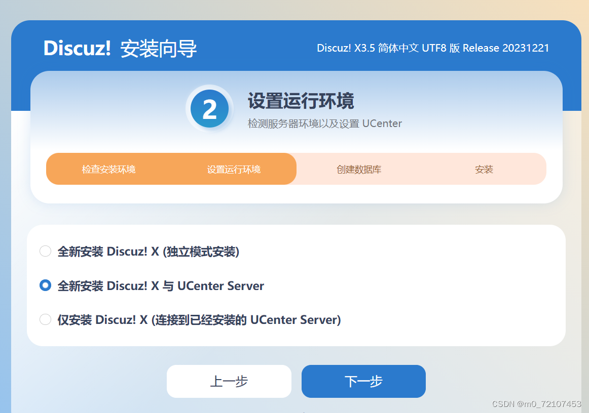This screenshot has height=413, width=589.
Task: Click the Discuz! 安装向导 title
Action: [120, 49]
